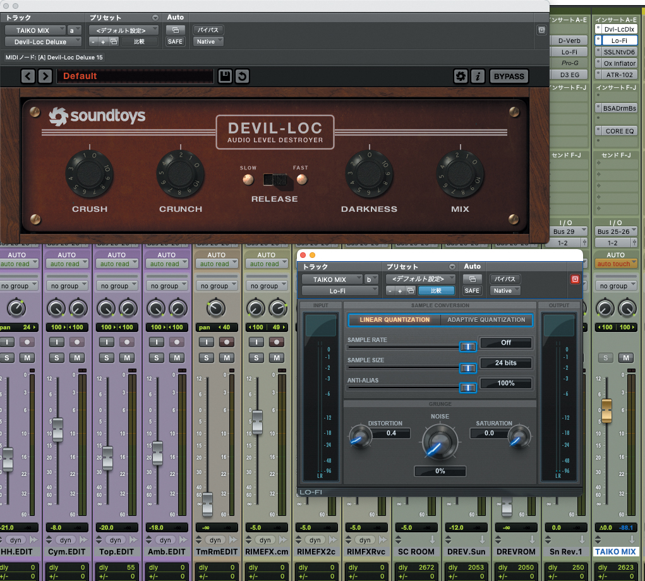Open the Native dropdown in Lo-Fi window
The height and width of the screenshot is (581, 645).
coord(505,291)
